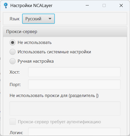Click the NCALayer key icon in title bar
Viewport: 130px width, 136px height.
6,5
